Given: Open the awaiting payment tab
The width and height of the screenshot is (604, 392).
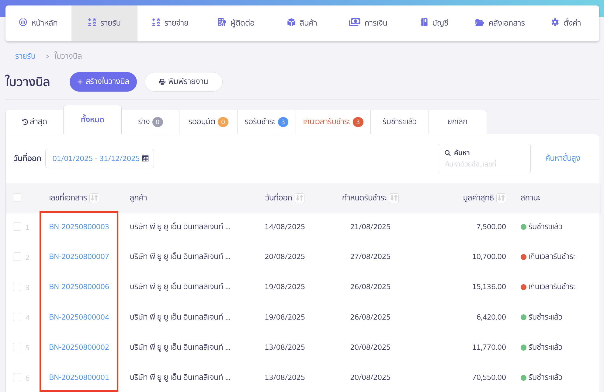Looking at the screenshot, I should pos(266,122).
